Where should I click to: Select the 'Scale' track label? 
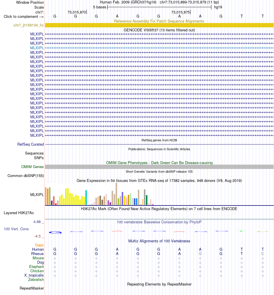coord(39,7)
